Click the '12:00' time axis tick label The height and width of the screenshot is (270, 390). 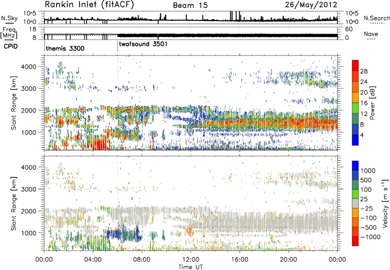[191, 259]
